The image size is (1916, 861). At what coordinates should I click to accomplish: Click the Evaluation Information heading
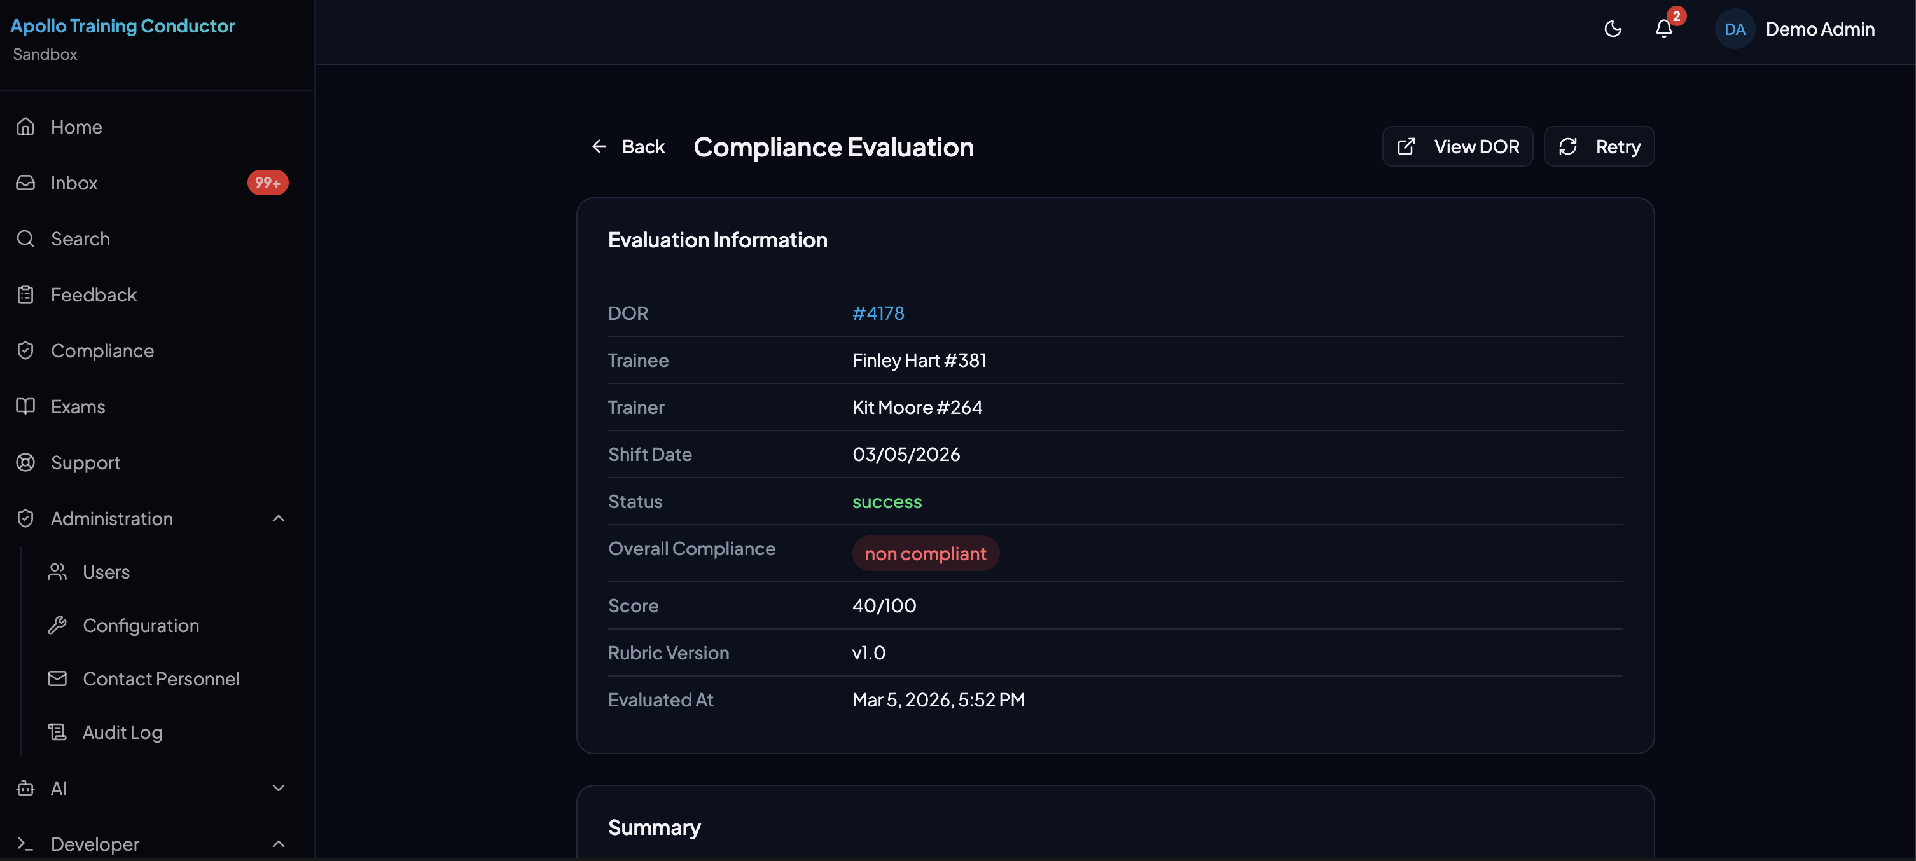point(717,240)
